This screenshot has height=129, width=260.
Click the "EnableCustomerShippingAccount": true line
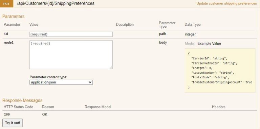(x=222, y=82)
